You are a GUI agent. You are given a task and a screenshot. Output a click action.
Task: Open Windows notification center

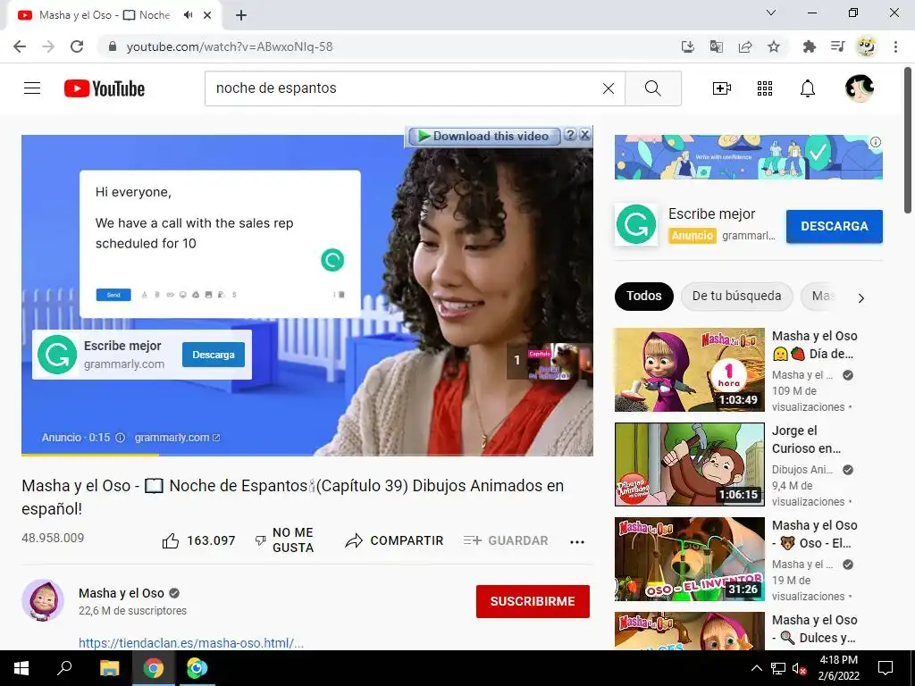point(886,668)
